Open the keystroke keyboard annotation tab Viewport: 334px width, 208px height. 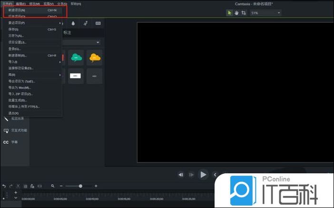pyautogui.click(x=98, y=23)
